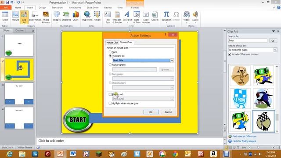Open Hints for finding images link
This screenshot has height=158, width=281.
[244, 141]
